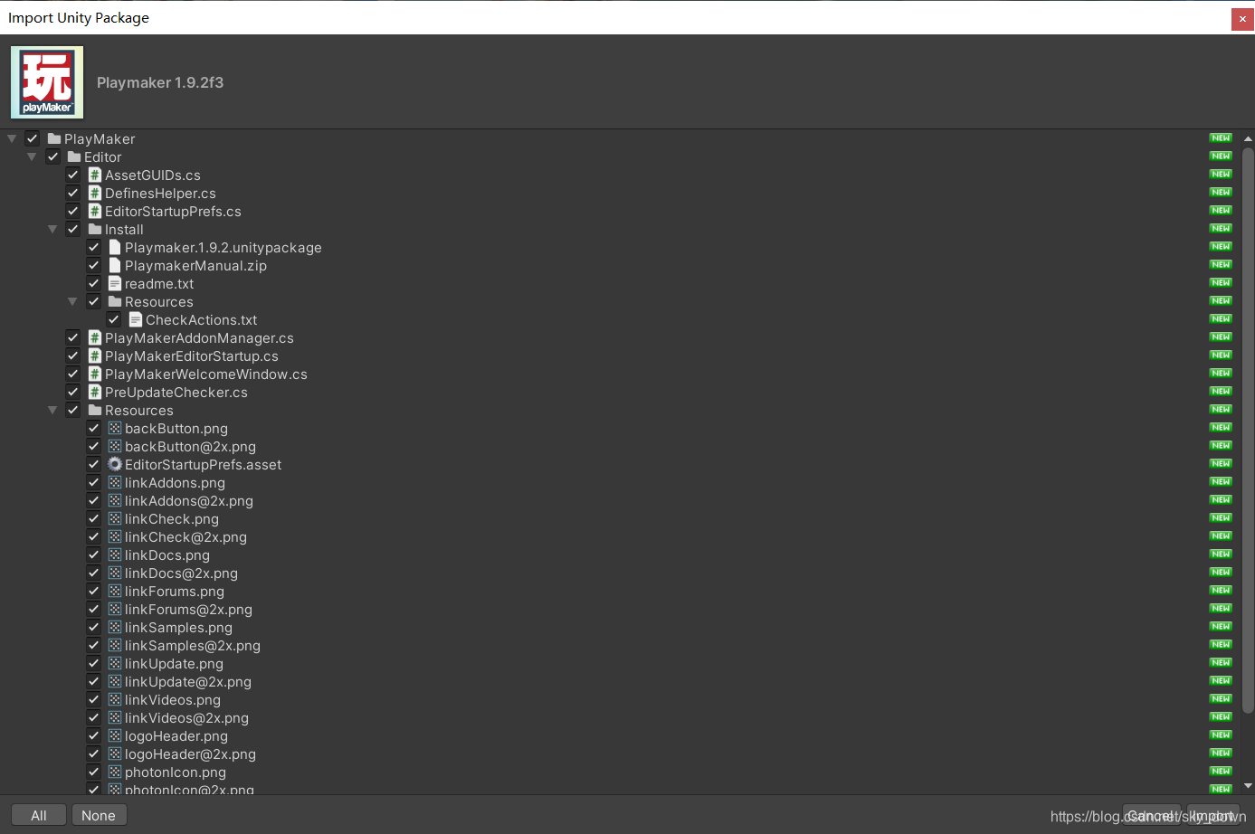Click the vertical scrollbar thumb

pyautogui.click(x=1248, y=430)
